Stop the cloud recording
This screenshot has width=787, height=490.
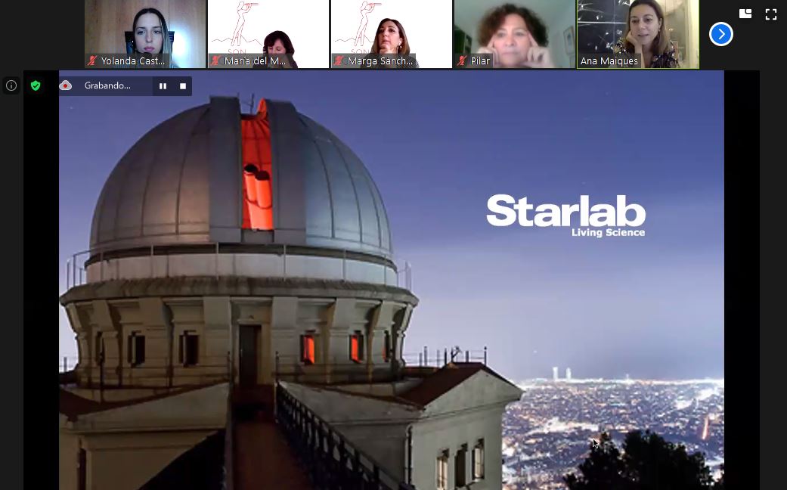183,86
